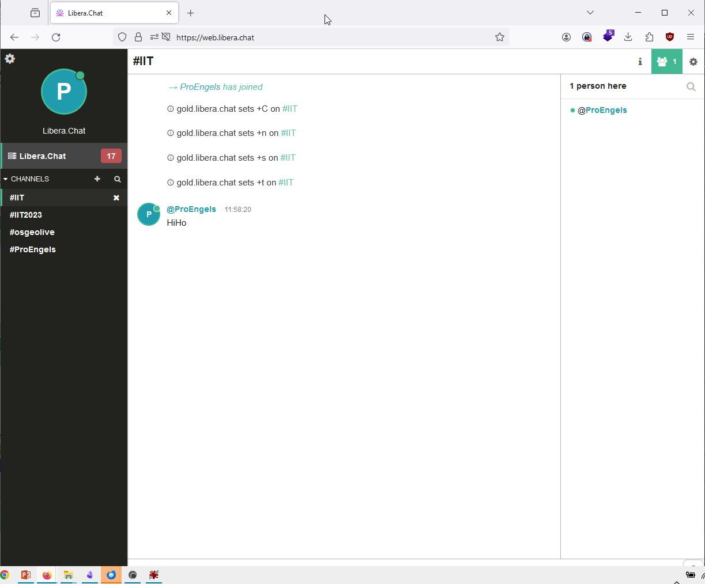Open channel settings gear in header
Viewport: 705px width, 584px height.
click(x=693, y=62)
